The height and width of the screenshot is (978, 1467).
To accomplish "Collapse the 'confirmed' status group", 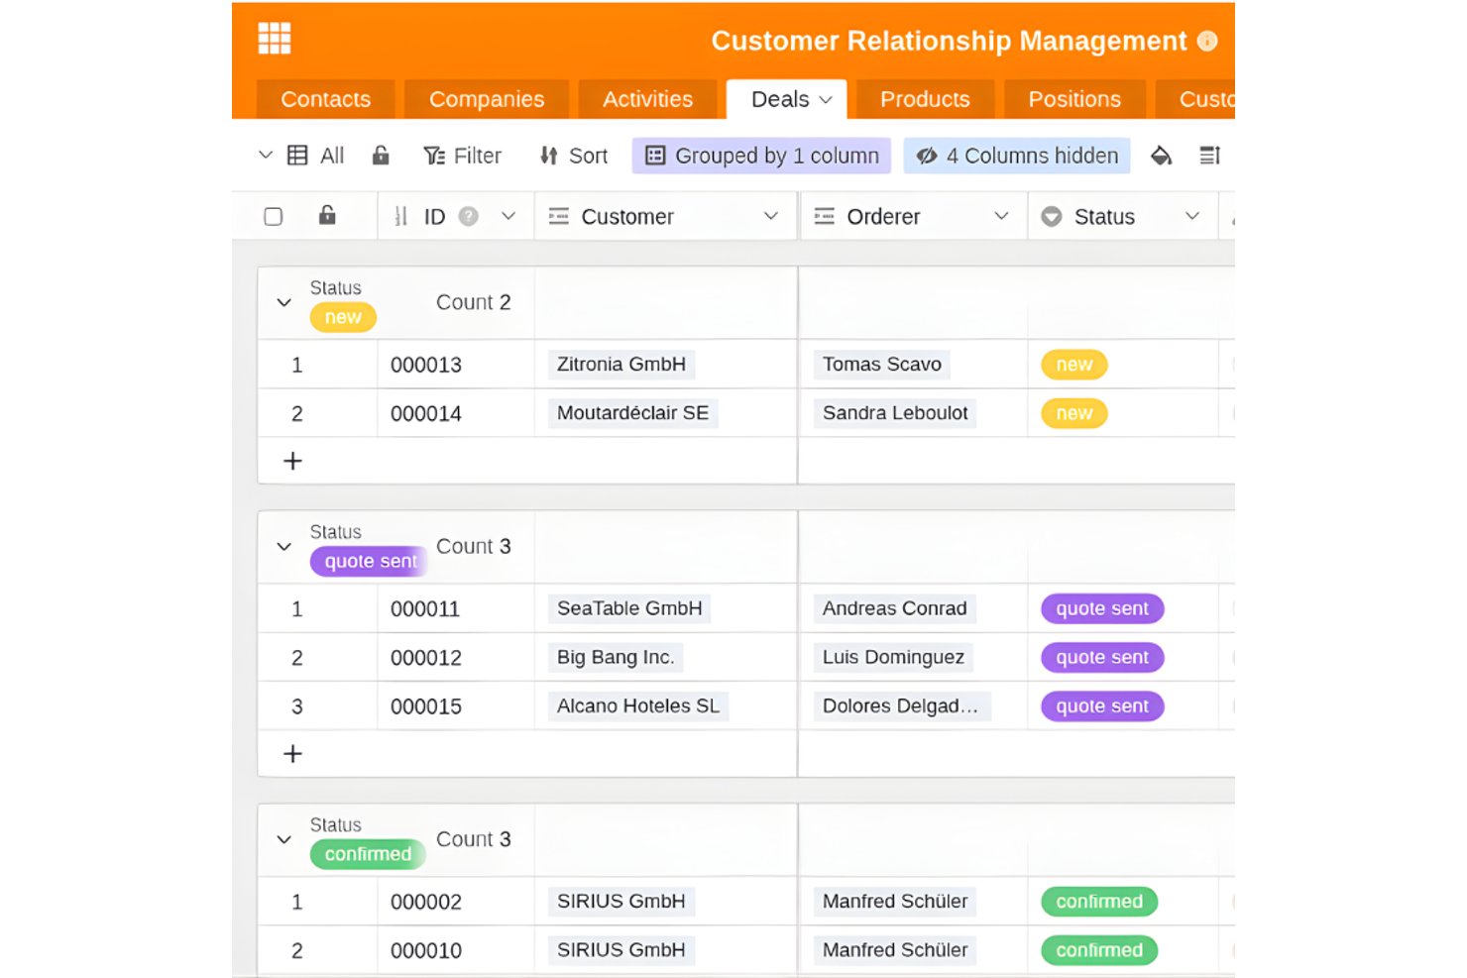I will [284, 839].
